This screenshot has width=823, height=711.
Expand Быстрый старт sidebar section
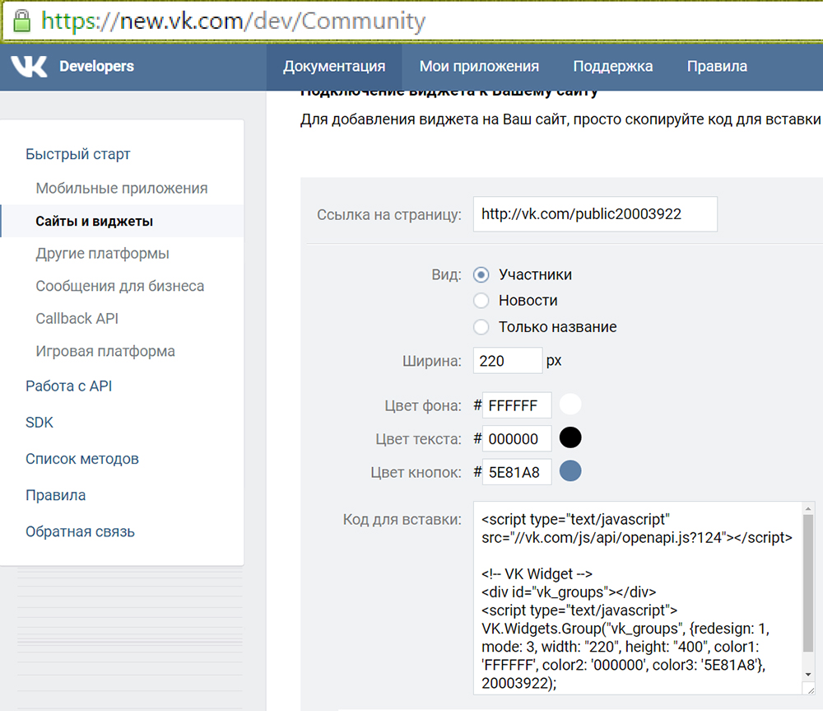coord(78,154)
